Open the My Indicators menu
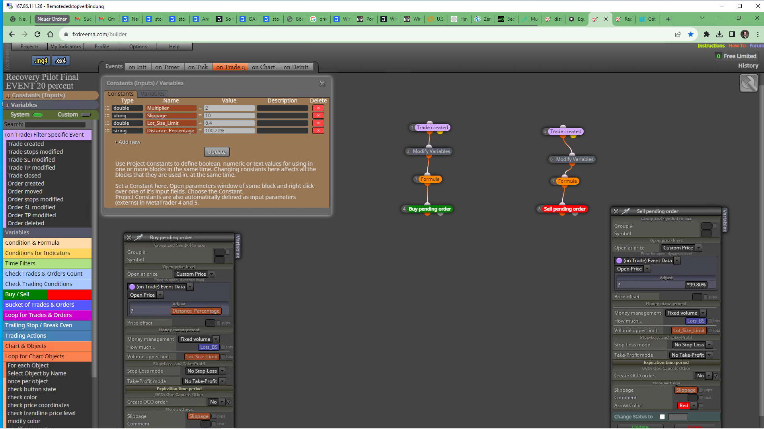 tap(65, 46)
